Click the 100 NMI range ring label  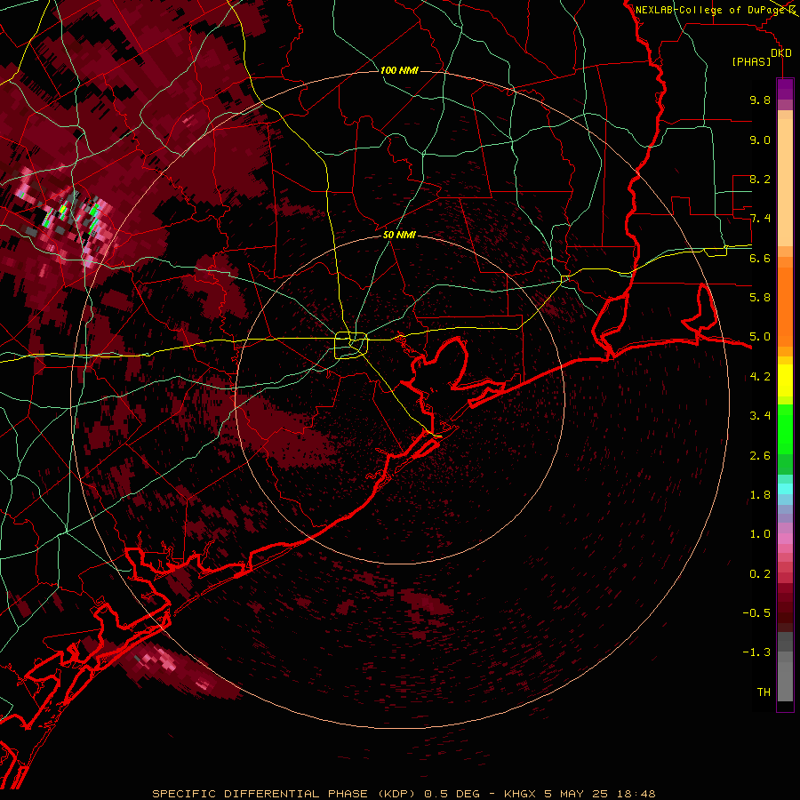coord(399,70)
